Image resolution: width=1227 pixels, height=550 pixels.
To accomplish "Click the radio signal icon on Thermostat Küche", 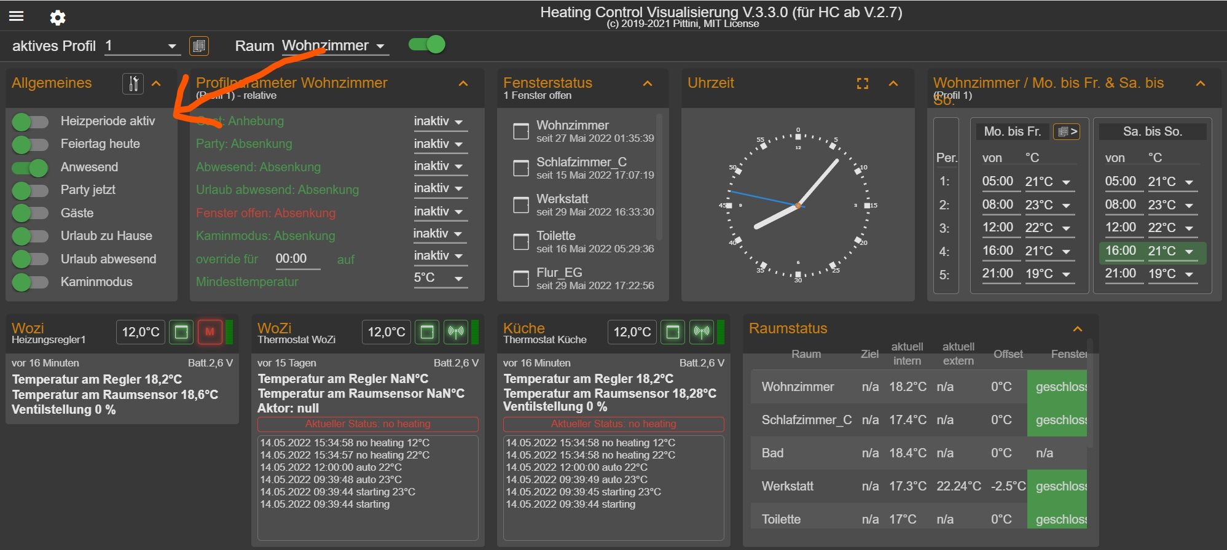I will point(701,332).
